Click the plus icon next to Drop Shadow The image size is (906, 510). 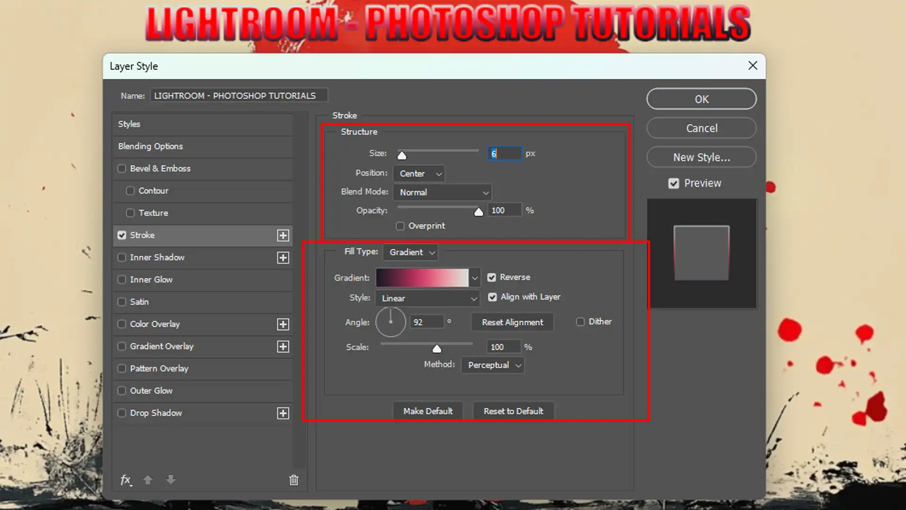click(x=283, y=413)
